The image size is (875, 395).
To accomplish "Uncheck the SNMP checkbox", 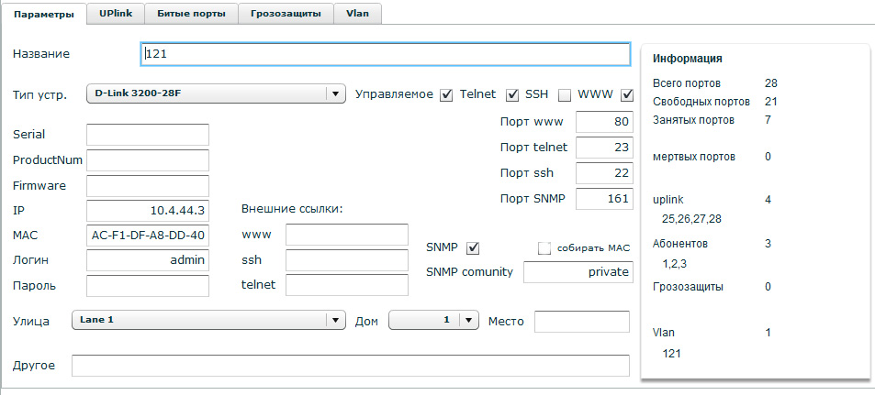I will 474,247.
